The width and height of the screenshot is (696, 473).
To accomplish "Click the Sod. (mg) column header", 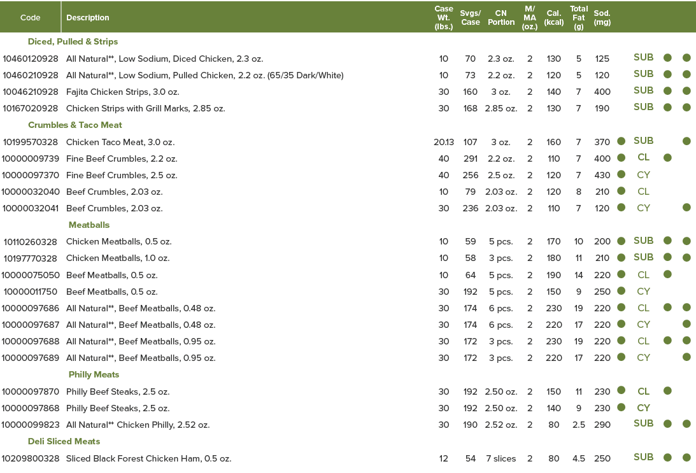I will [602, 18].
